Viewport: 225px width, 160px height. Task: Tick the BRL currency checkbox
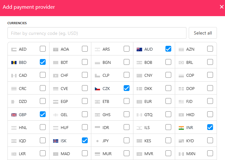tap(210, 62)
